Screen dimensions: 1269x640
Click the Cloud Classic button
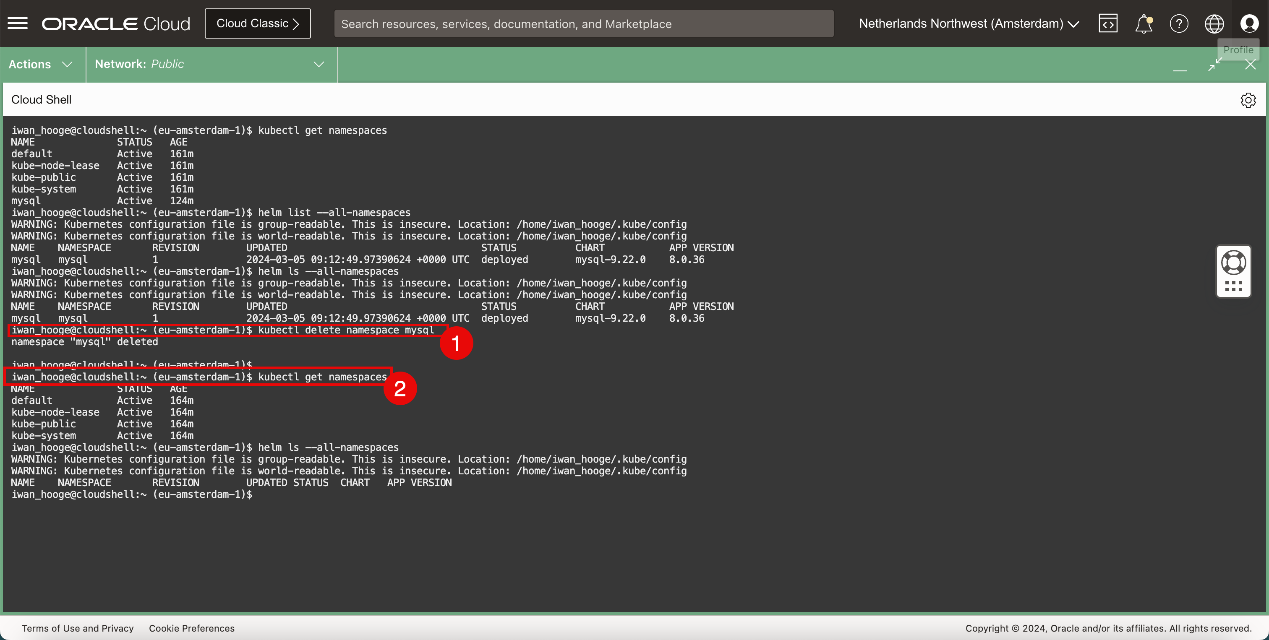(x=258, y=23)
